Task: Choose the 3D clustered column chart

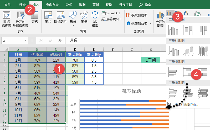Action: [173, 51]
